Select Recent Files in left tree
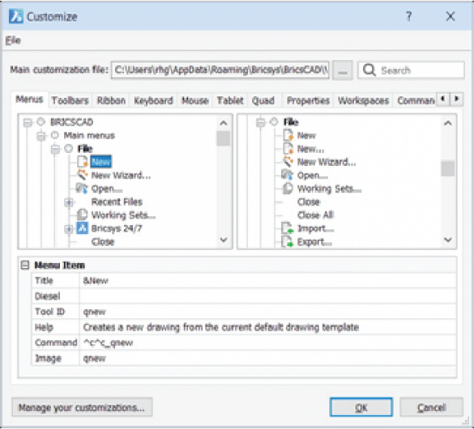Screen dimensions: 474x429 pos(117,202)
